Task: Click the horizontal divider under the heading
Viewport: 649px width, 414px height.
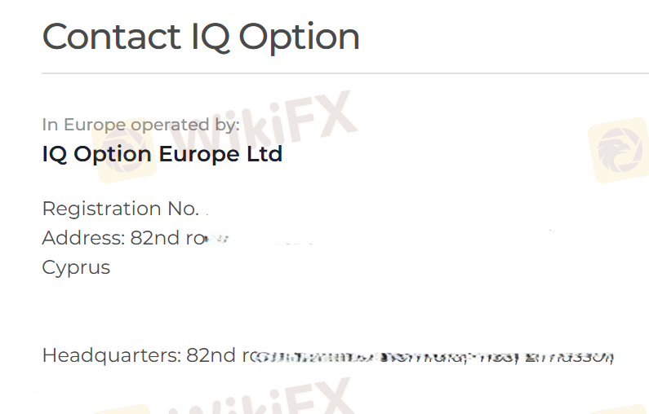Action: (x=345, y=73)
